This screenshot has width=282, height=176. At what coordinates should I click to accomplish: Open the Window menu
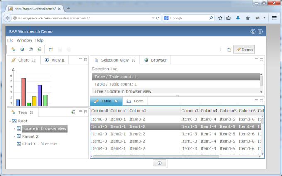pos(24,40)
